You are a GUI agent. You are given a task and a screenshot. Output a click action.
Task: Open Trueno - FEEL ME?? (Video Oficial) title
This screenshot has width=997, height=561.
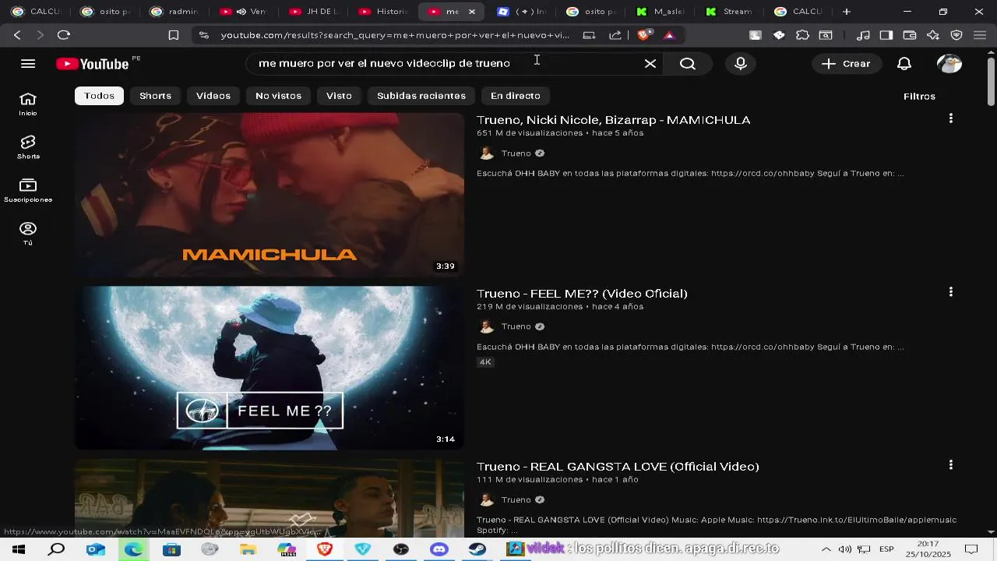pos(582,294)
